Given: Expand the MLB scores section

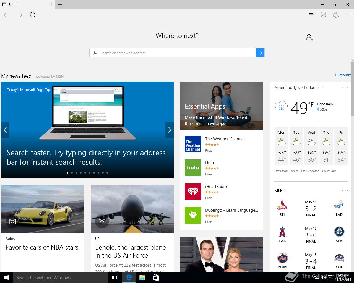Looking at the screenshot, I should (x=280, y=191).
